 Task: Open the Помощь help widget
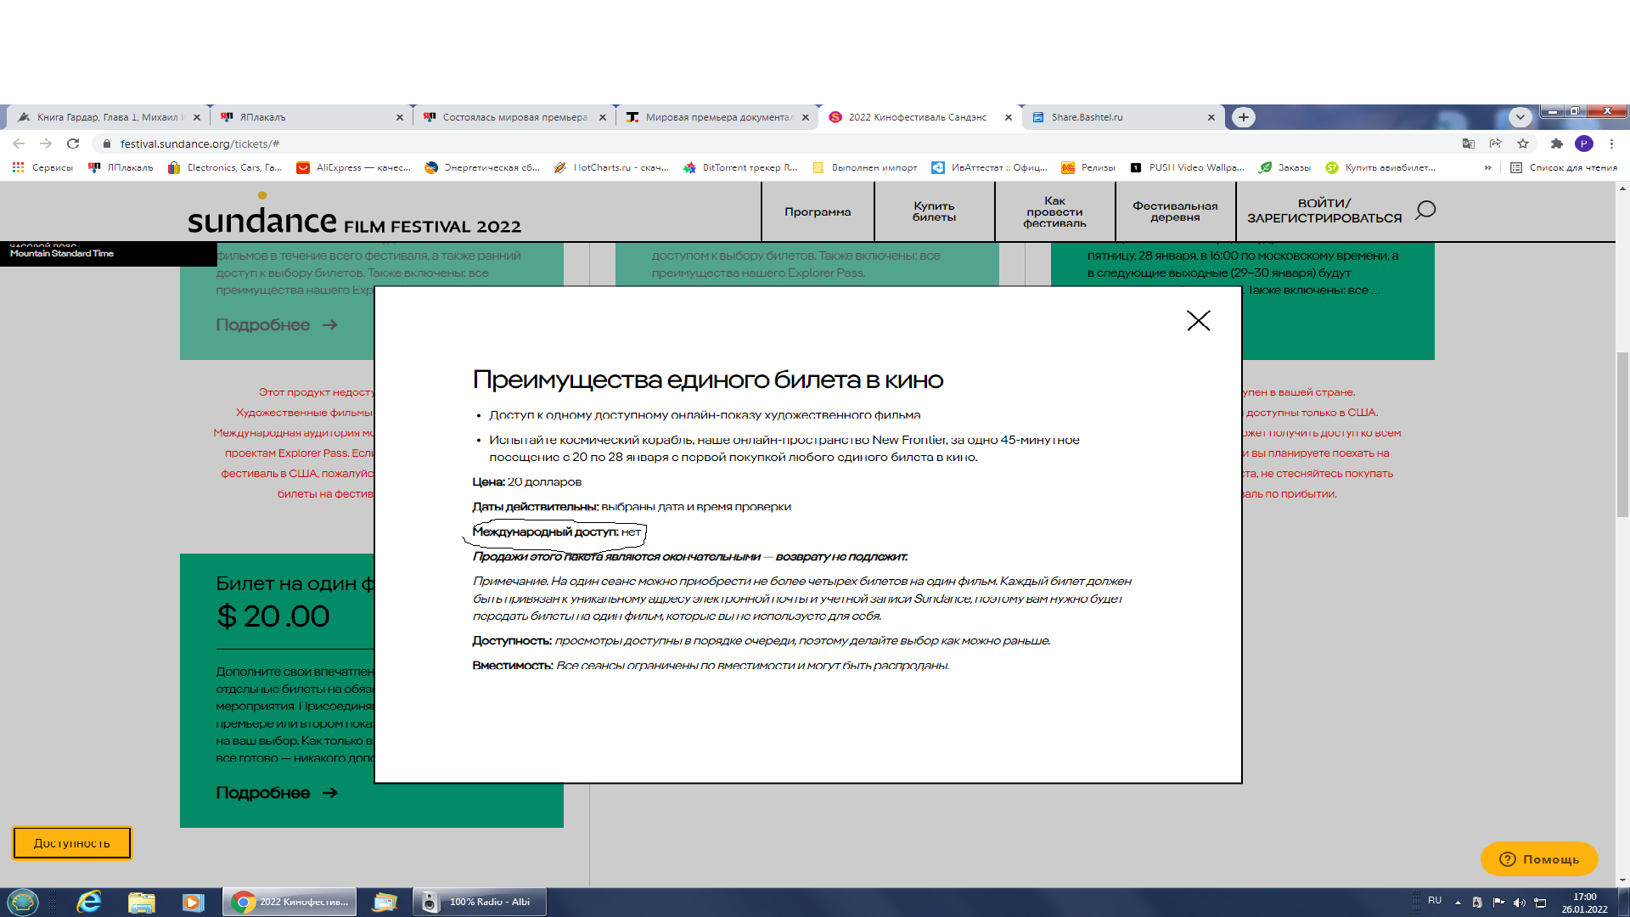tap(1539, 859)
